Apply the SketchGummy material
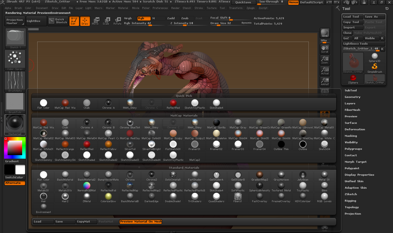Screen dimensions: 393x233 tap(43, 157)
